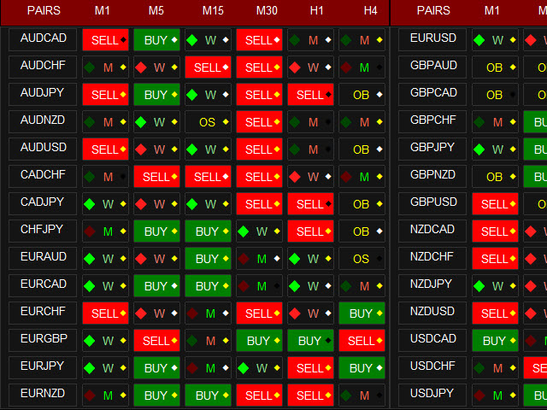
Task: Click USDCAD M1 BUY signal
Action: coord(495,341)
